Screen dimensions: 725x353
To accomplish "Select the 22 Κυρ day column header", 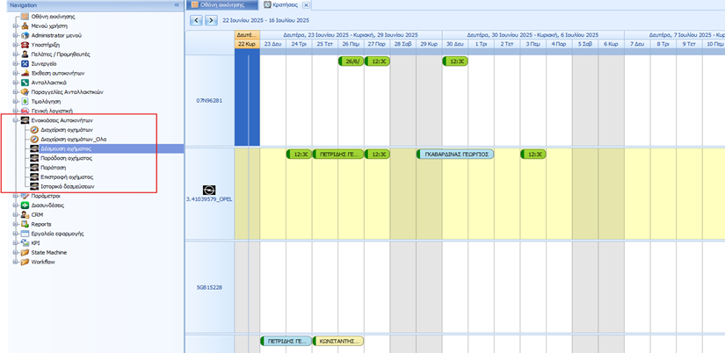I will coord(247,43).
